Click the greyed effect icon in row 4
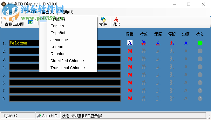 tap(144, 67)
